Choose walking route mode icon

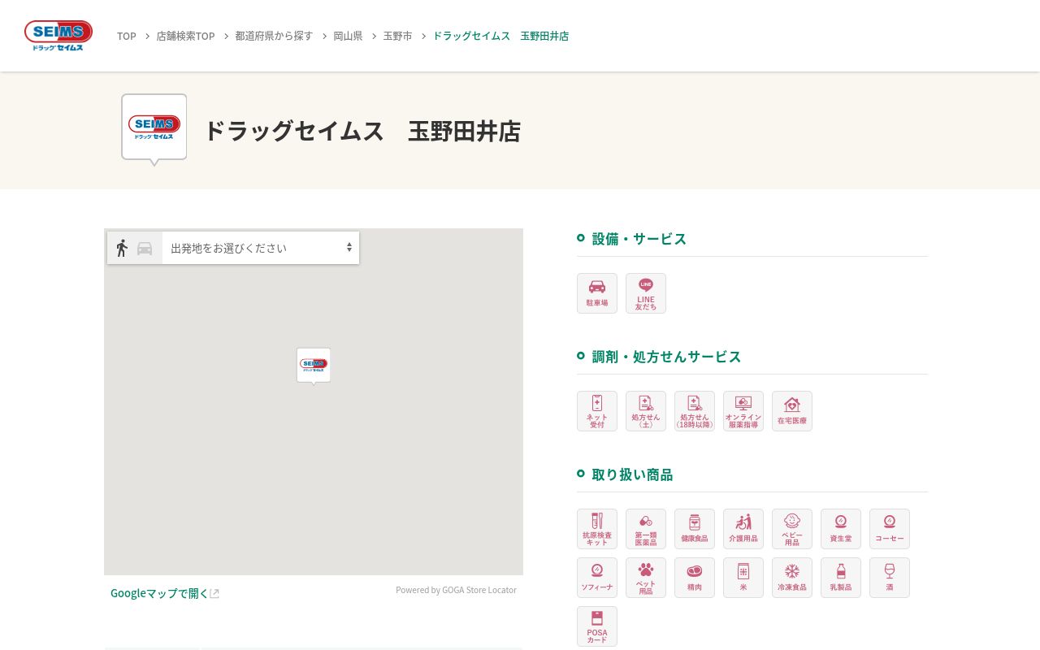(122, 248)
